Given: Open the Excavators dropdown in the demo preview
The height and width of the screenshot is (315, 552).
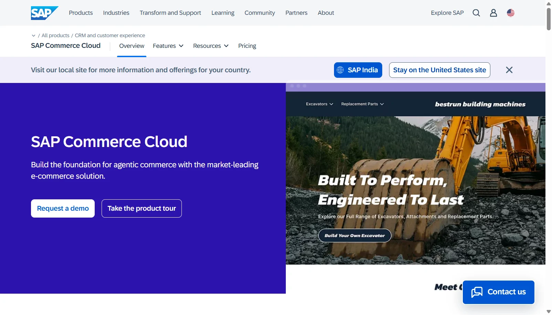Looking at the screenshot, I should point(320,104).
